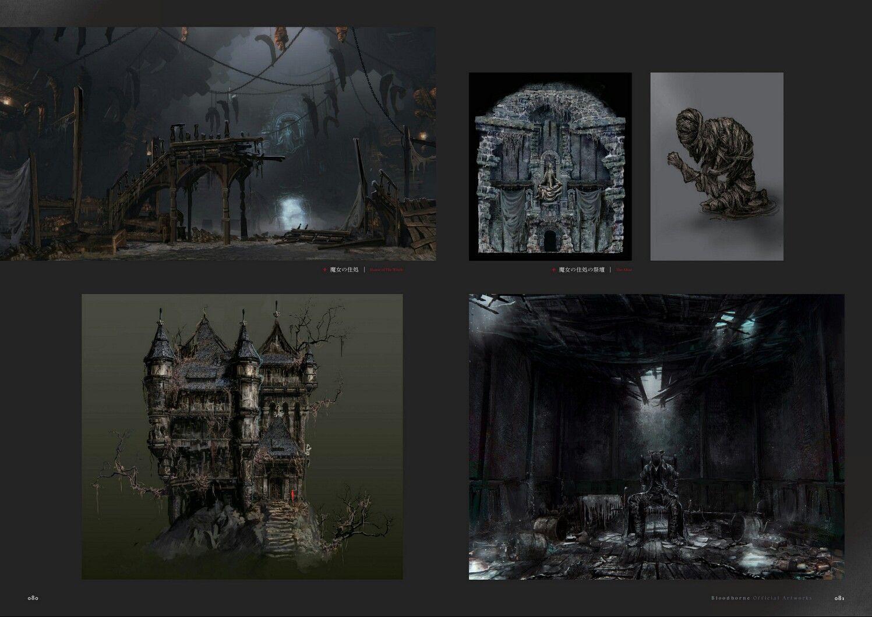The height and width of the screenshot is (617, 872).
Task: Click the kneeling bandaged figure illustration
Action: (x=716, y=166)
